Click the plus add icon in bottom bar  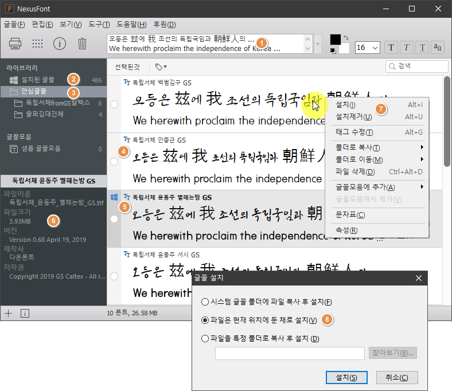(x=9, y=313)
